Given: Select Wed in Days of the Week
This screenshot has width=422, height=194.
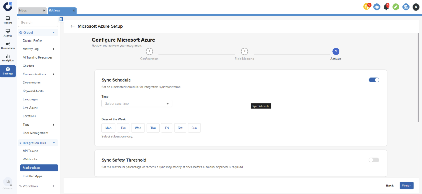Looking at the screenshot, I should [x=138, y=128].
